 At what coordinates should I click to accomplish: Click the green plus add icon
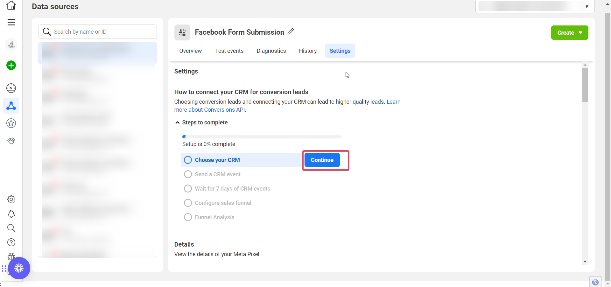point(11,65)
